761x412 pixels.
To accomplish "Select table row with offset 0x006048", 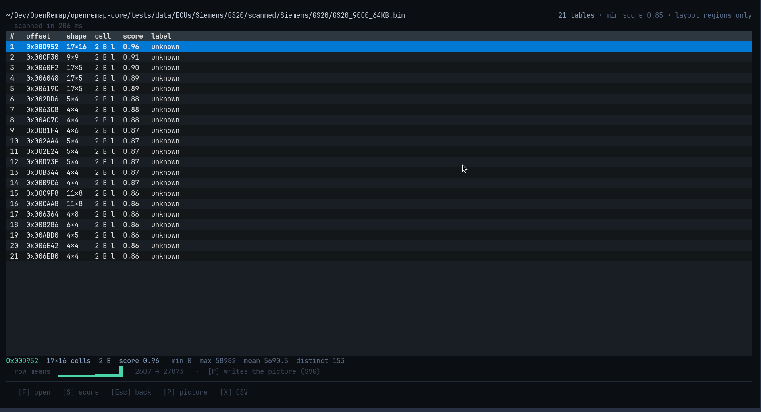I will click(379, 78).
